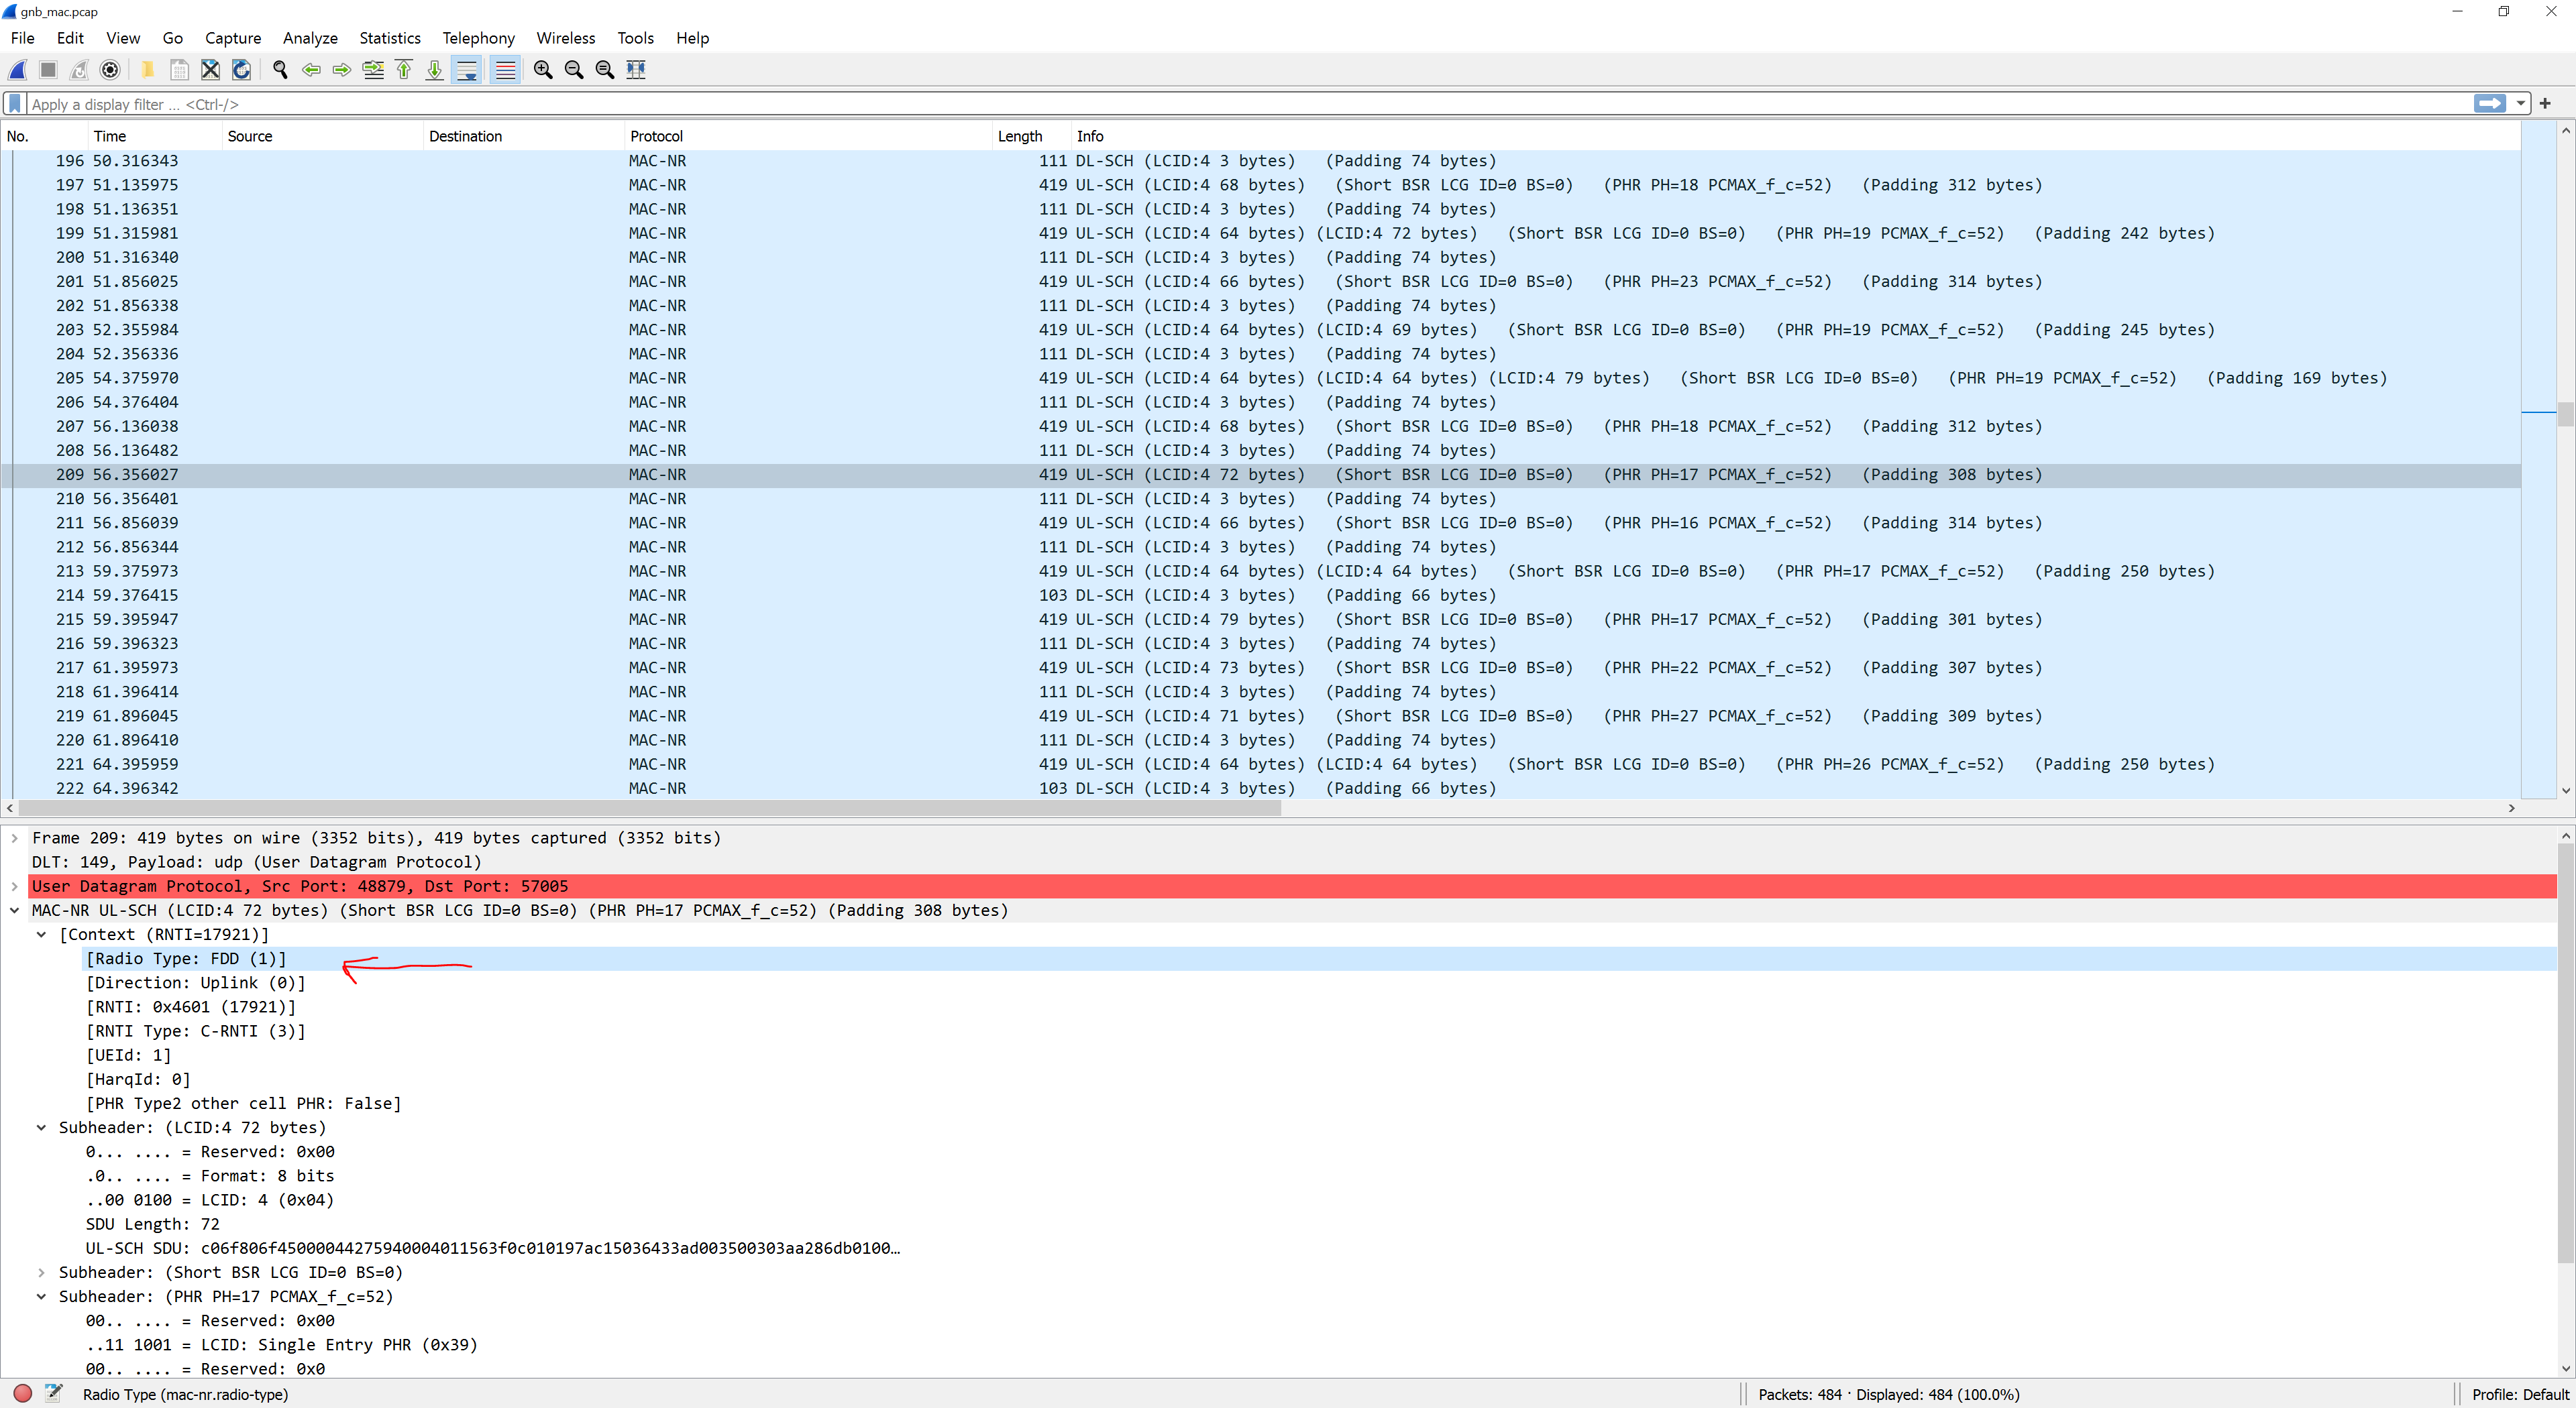Screen dimensions: 2576x1408
Task: Open the Statistics menu
Action: [x=390, y=38]
